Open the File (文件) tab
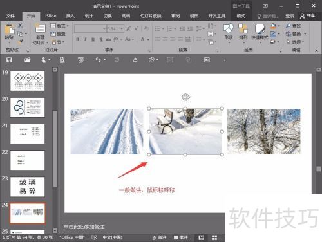This screenshot has width=322, height=242. coord(10,16)
